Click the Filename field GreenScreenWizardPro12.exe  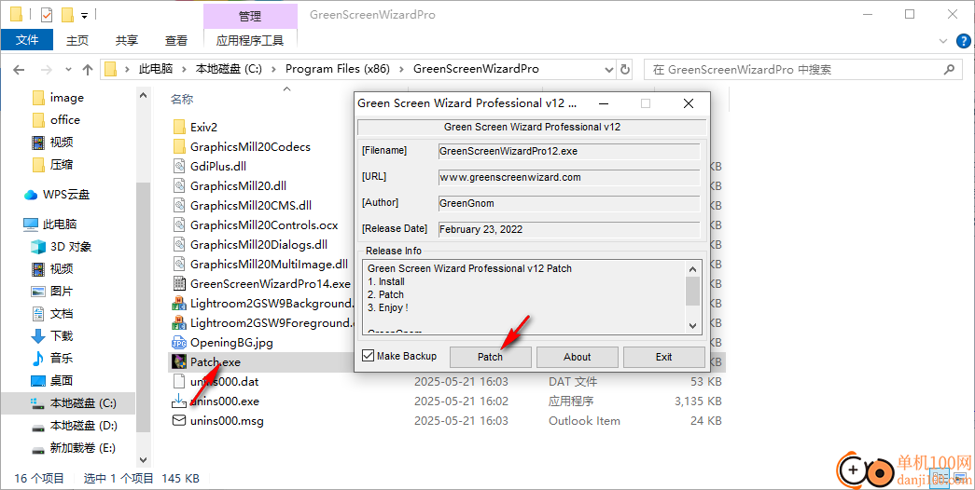coord(569,151)
